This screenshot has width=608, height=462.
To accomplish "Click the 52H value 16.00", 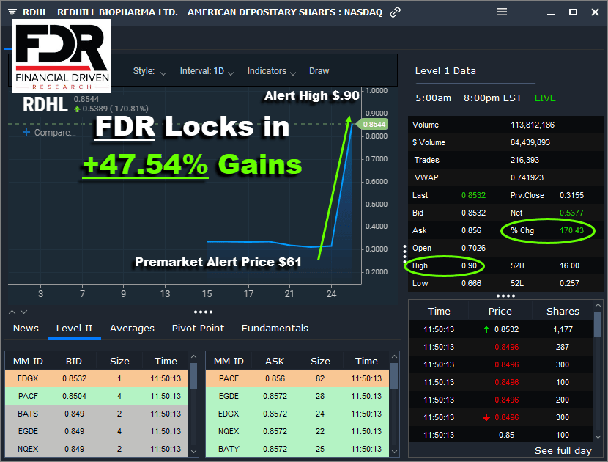I will click(x=569, y=265).
